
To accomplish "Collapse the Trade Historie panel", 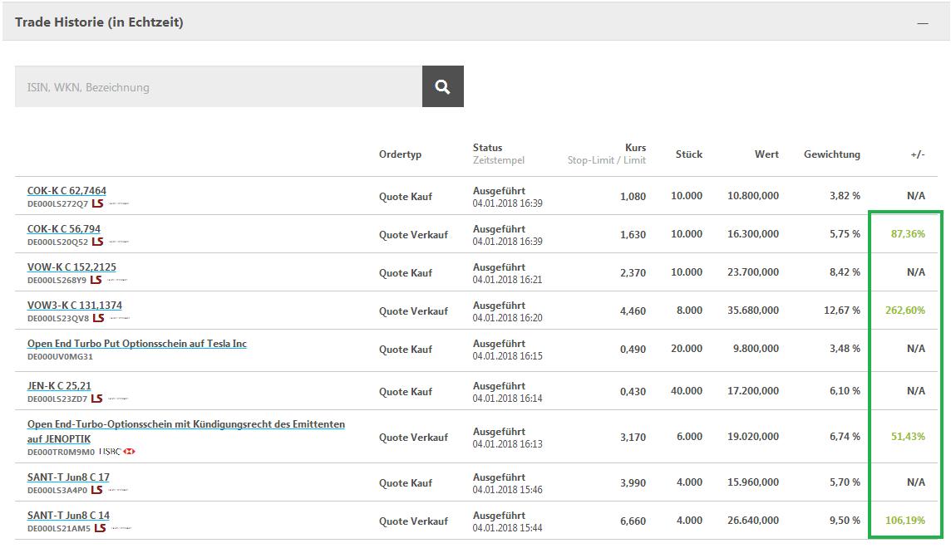I will [923, 23].
